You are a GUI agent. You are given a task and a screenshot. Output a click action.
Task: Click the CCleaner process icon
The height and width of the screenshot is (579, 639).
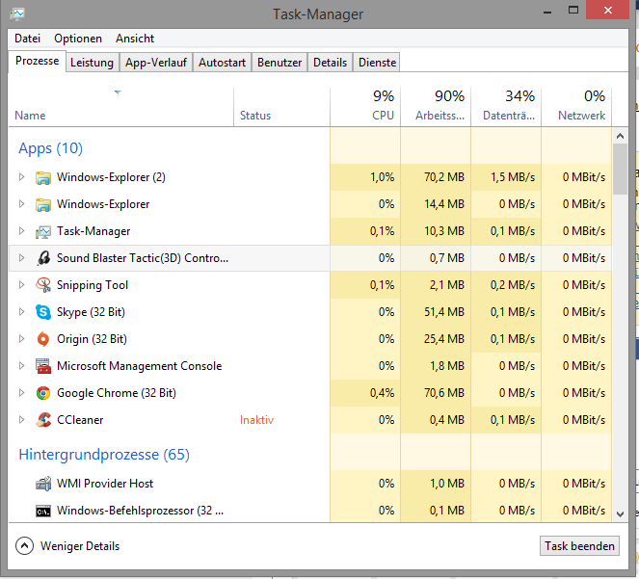[x=42, y=420]
